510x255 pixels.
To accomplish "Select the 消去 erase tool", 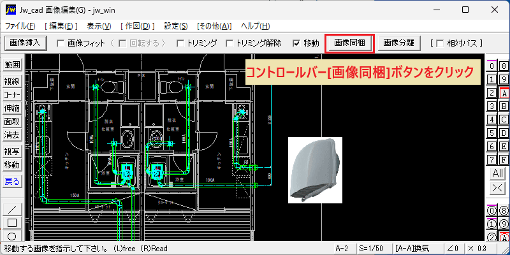I will click(x=12, y=135).
